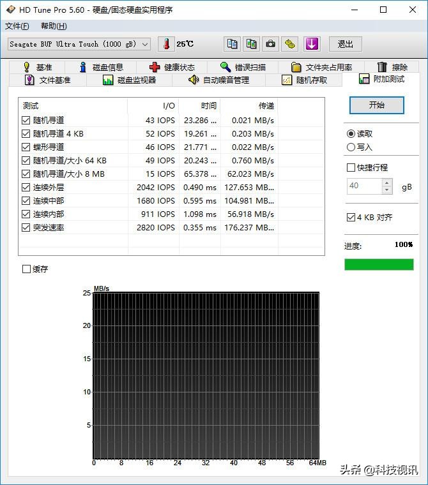This screenshot has height=485, width=428.
Task: Open the 自动噪音管理 tab
Action: coord(218,80)
